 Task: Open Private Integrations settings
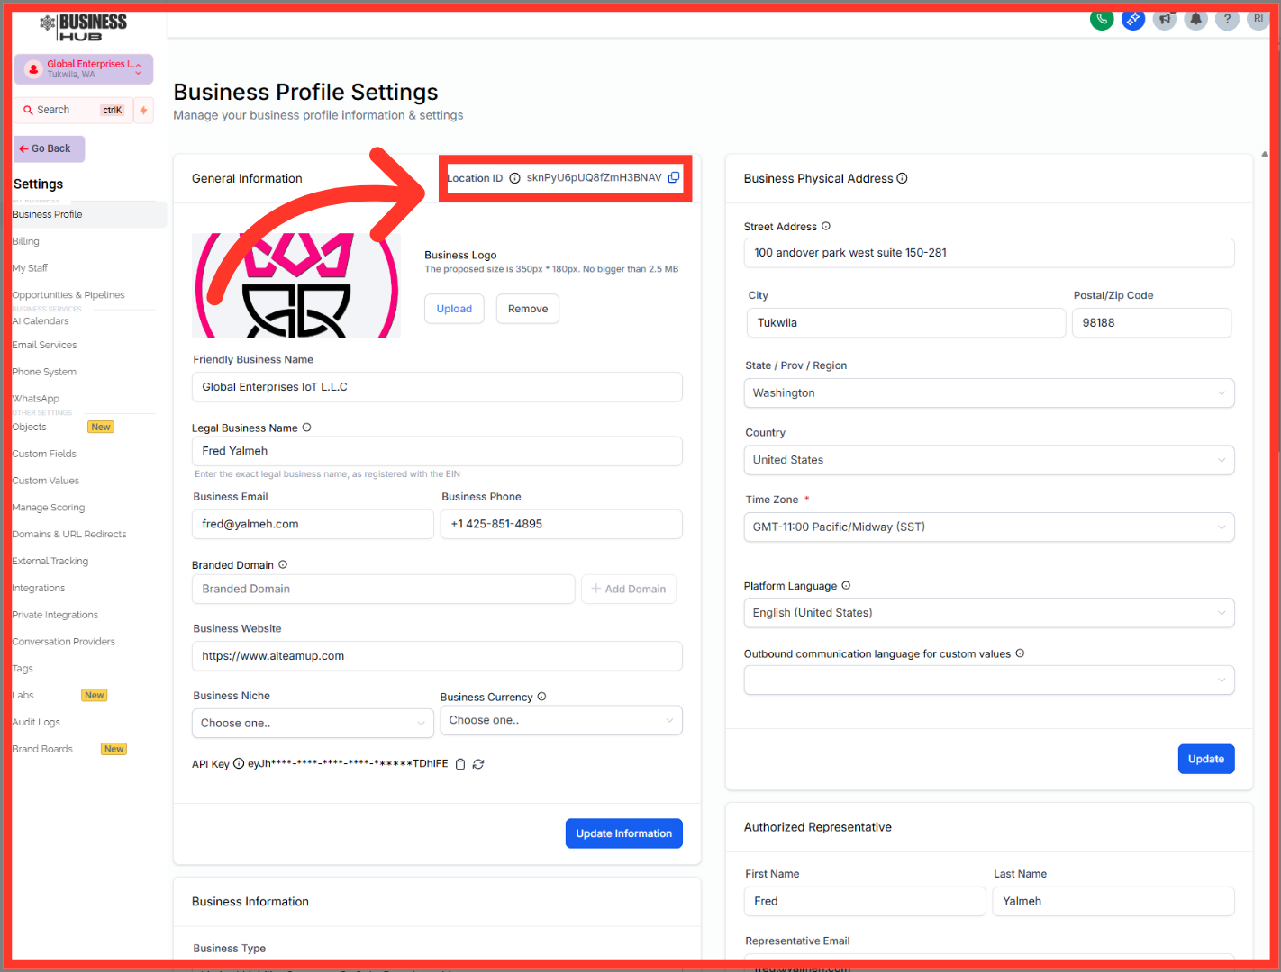coord(55,615)
